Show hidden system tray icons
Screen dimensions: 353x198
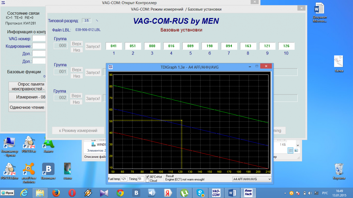click(286, 193)
